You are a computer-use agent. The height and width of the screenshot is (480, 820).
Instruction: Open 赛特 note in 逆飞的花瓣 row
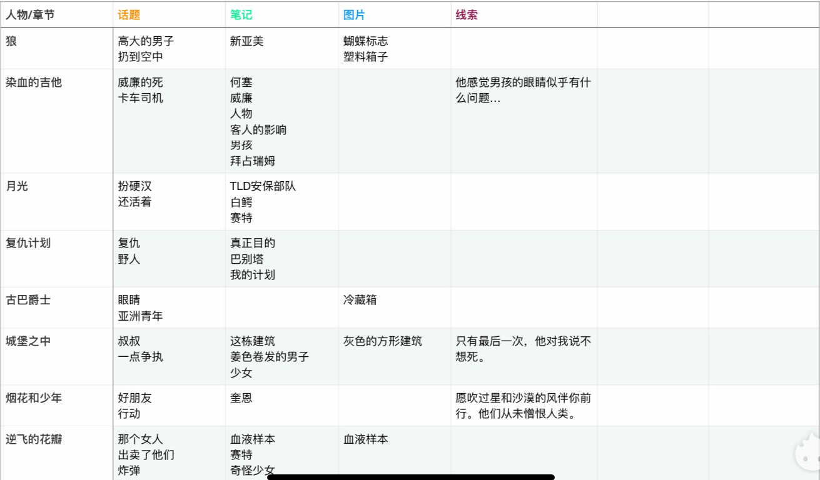241,455
